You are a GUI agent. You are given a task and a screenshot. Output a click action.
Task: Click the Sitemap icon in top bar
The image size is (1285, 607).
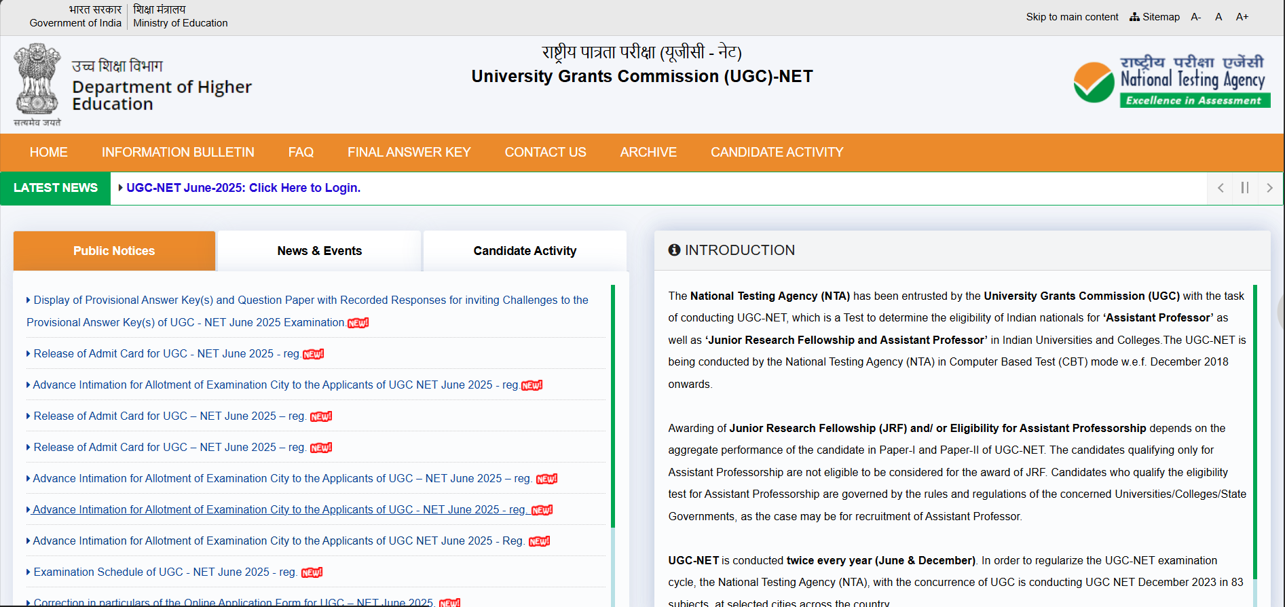pos(1134,17)
